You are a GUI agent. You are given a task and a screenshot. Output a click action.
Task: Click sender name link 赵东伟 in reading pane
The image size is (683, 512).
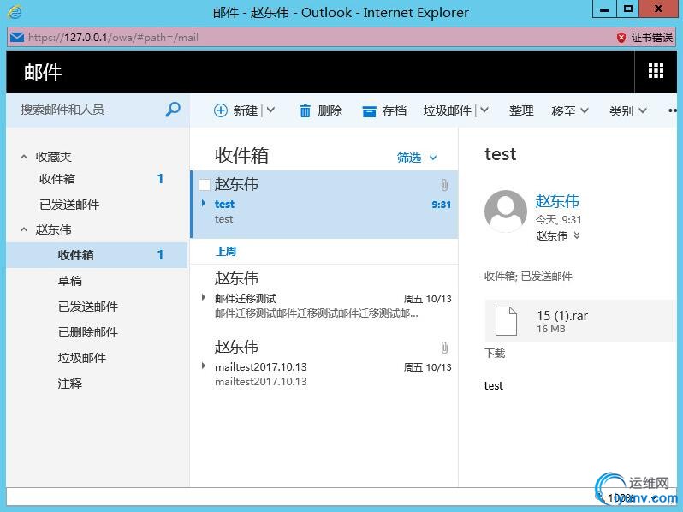(x=557, y=201)
